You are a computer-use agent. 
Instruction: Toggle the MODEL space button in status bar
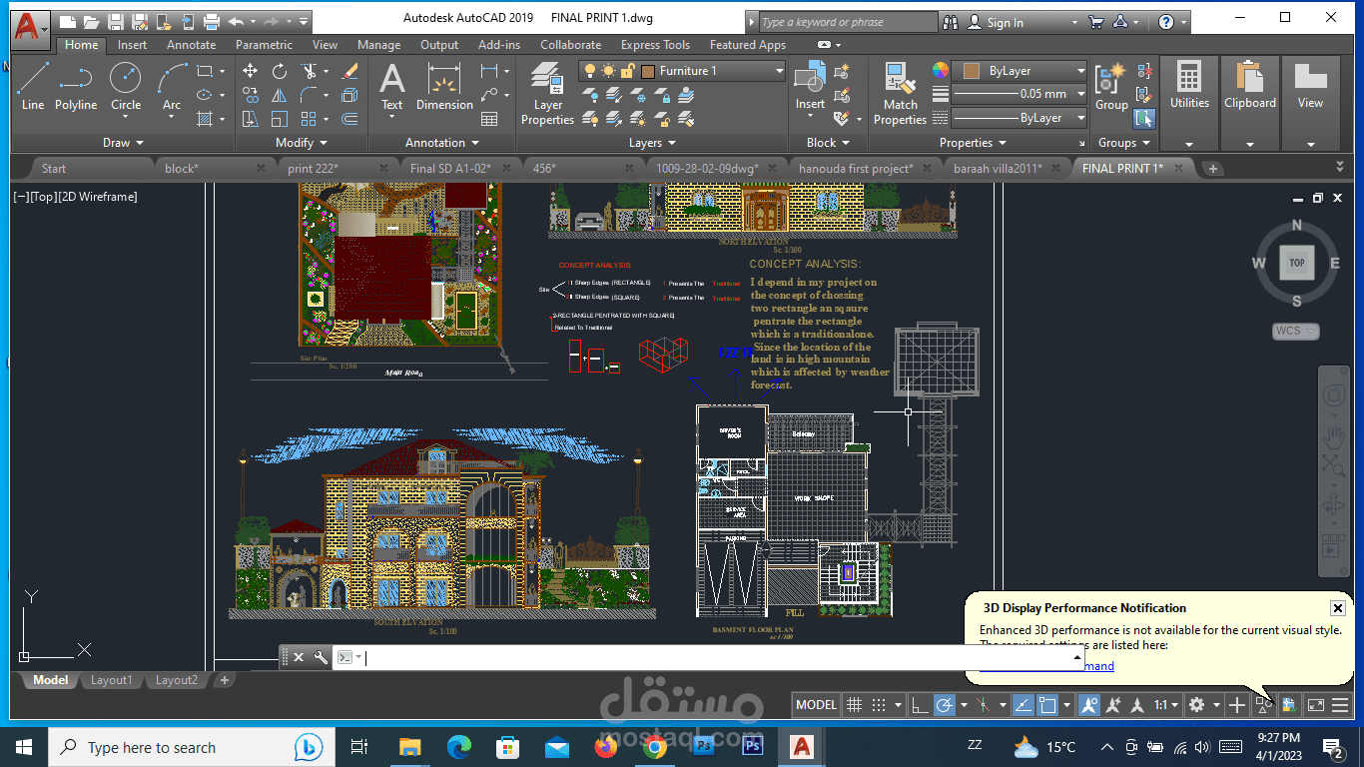point(816,705)
